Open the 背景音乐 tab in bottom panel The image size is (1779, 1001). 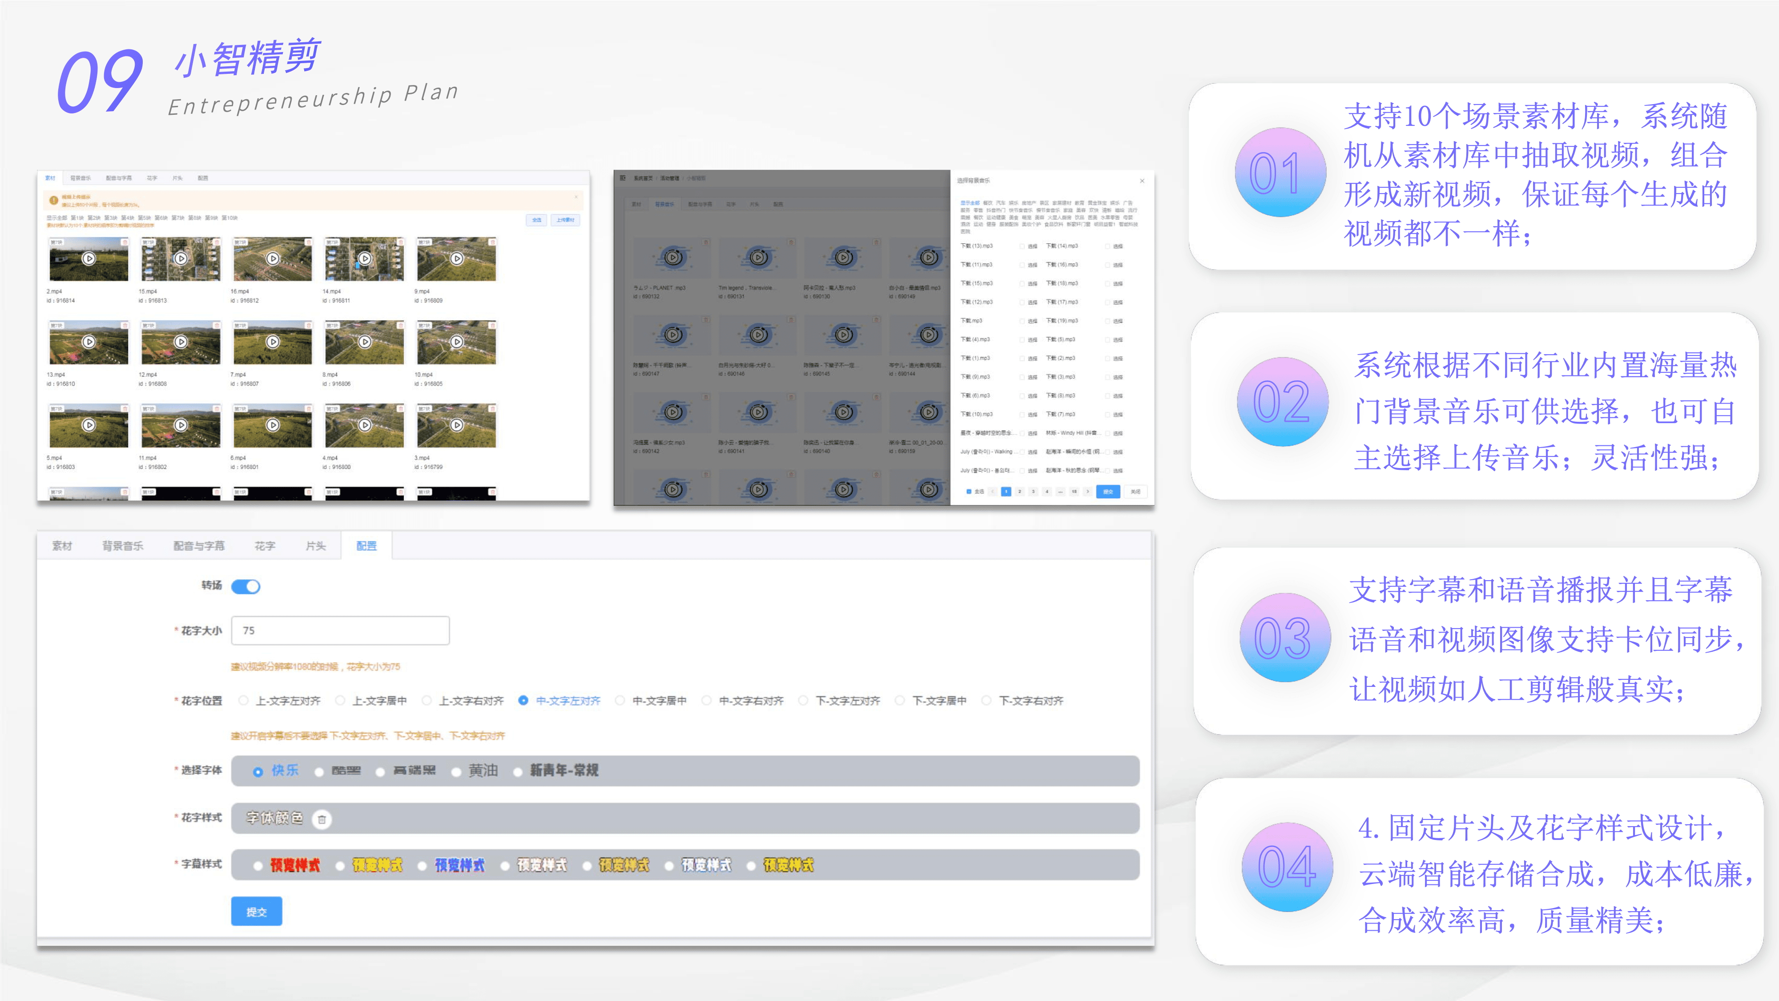123,546
